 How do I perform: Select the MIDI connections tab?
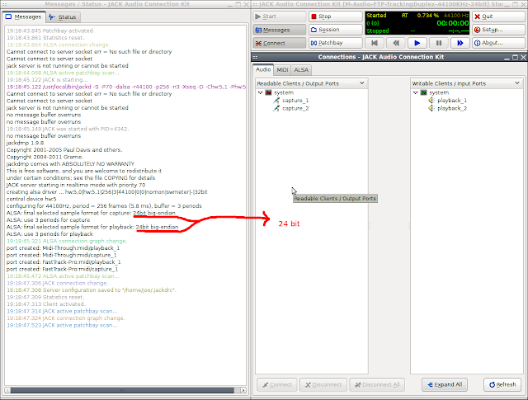(282, 70)
